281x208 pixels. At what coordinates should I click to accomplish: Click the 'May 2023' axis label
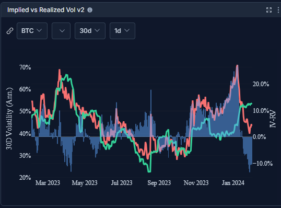[x=85, y=183]
